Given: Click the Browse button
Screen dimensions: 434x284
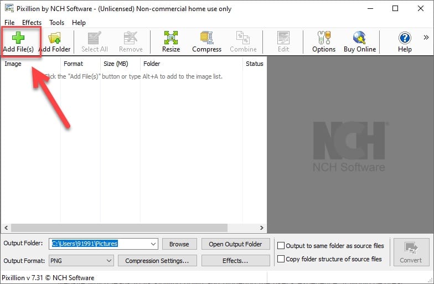Looking at the screenshot, I should coord(179,244).
